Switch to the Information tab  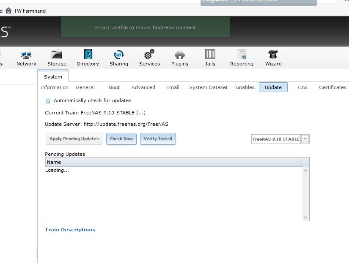(x=54, y=87)
